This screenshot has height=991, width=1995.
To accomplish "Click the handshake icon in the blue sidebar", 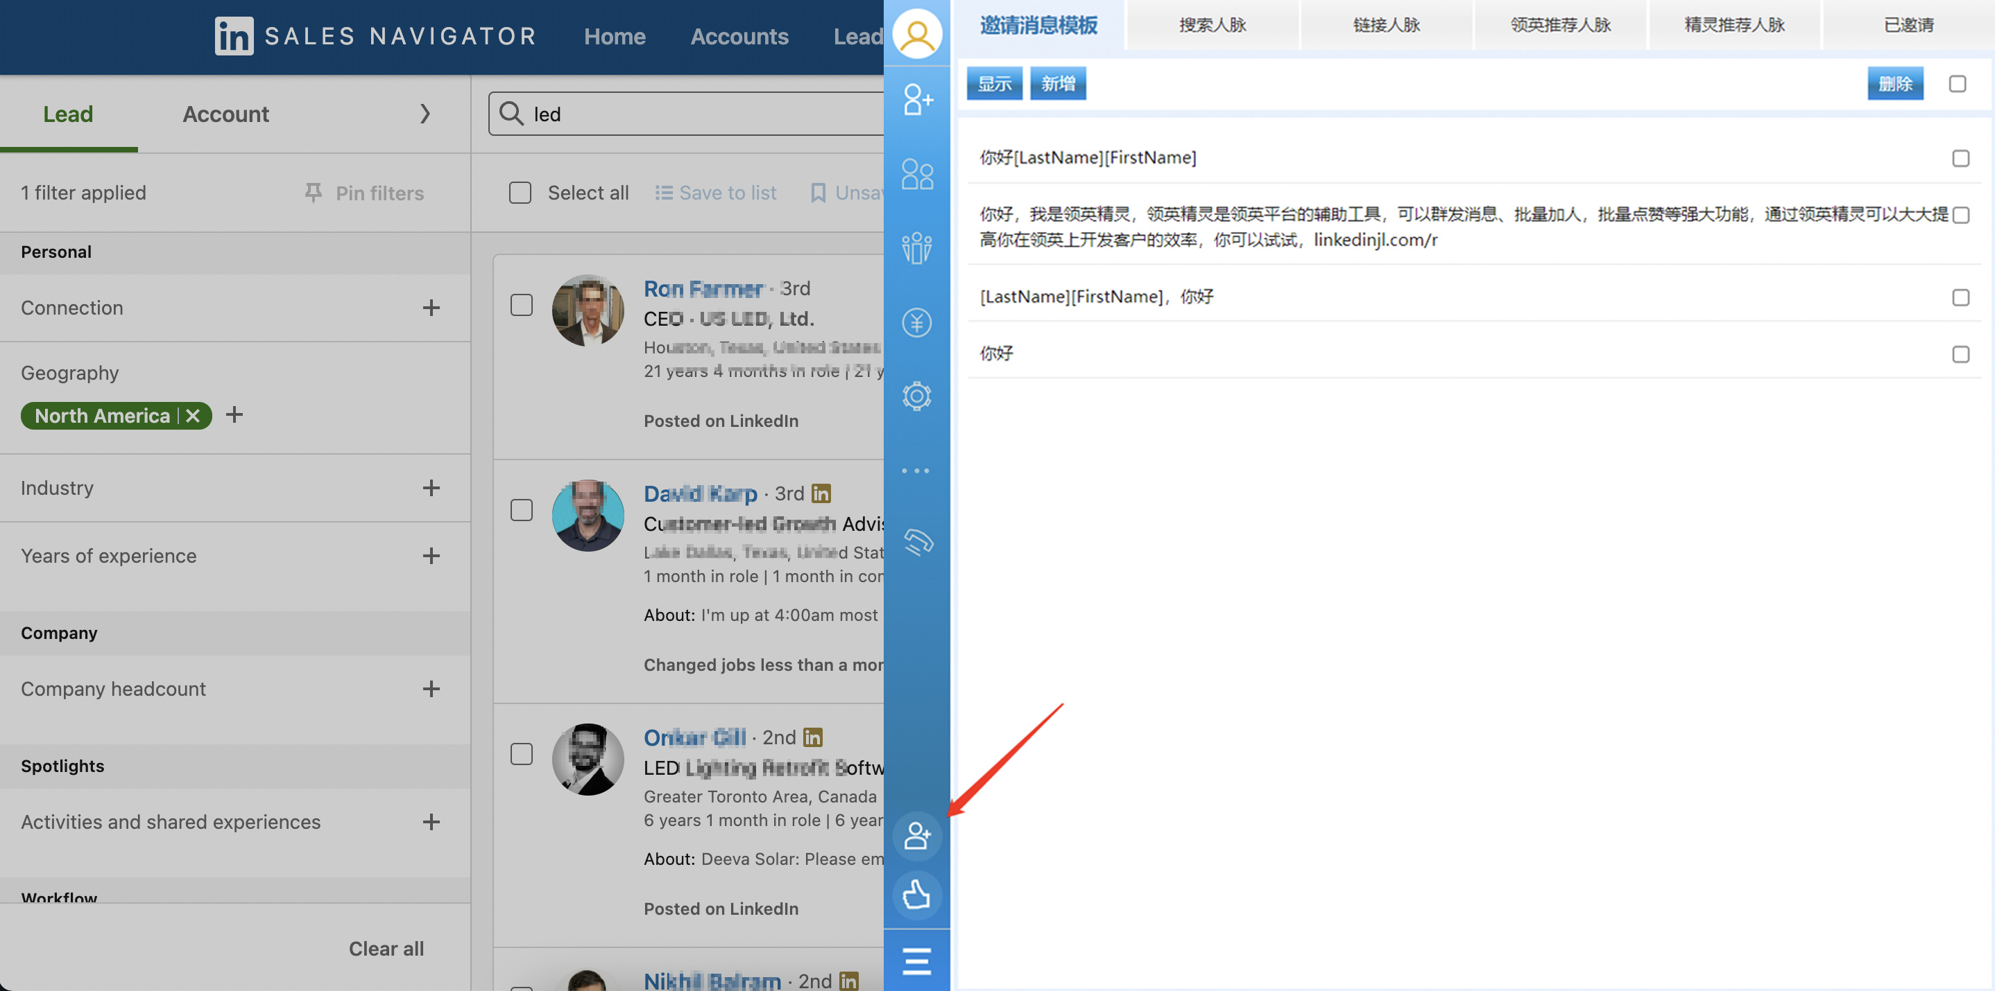I will click(x=917, y=543).
